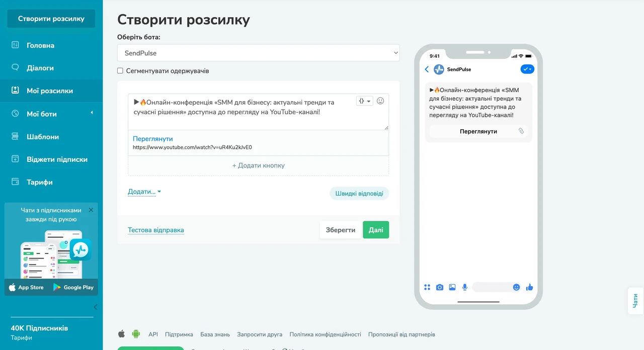Click the Віджети підписки icon
The height and width of the screenshot is (350, 644).
[x=15, y=159]
